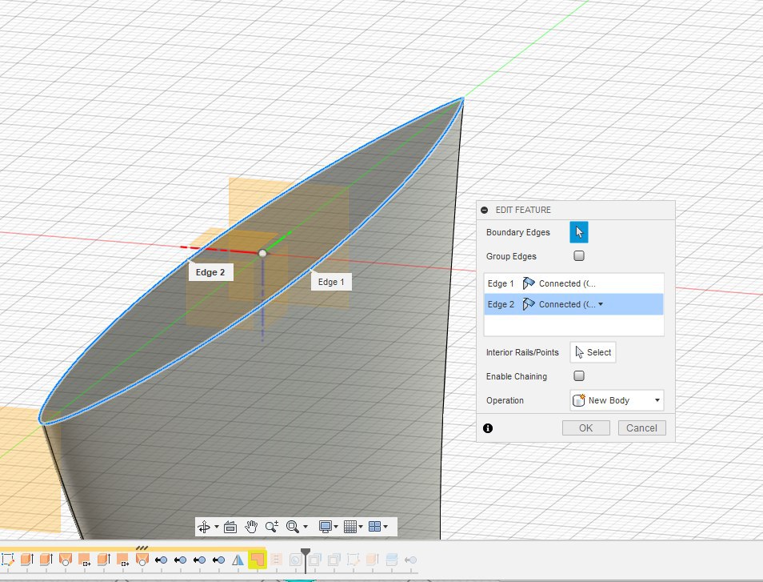The width and height of the screenshot is (763, 582).
Task: Select the Mirror feature in timeline
Action: 238,560
